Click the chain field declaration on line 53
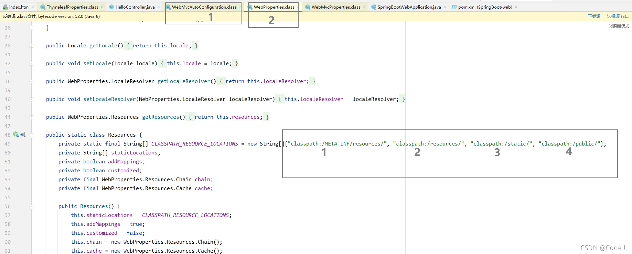 coord(202,180)
